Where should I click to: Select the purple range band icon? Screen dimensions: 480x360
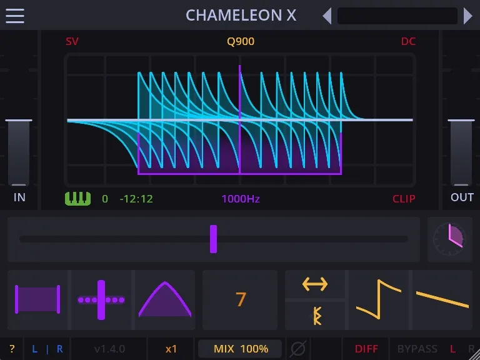click(x=37, y=300)
